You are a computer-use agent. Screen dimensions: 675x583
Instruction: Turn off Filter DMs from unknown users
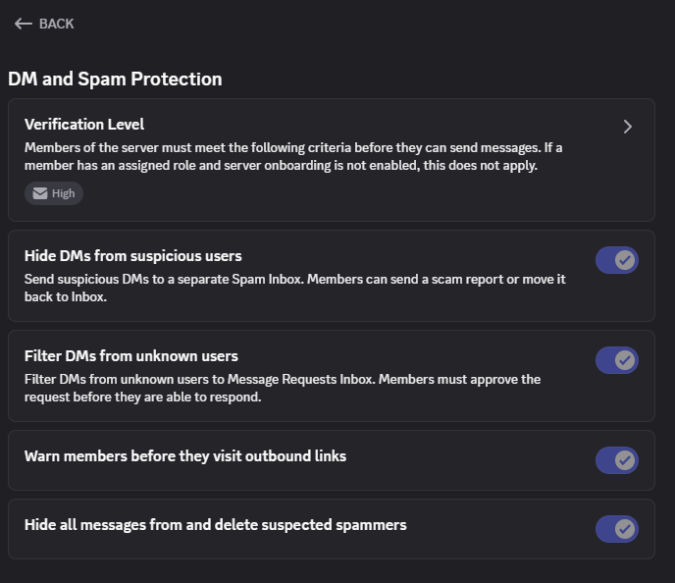(x=617, y=360)
